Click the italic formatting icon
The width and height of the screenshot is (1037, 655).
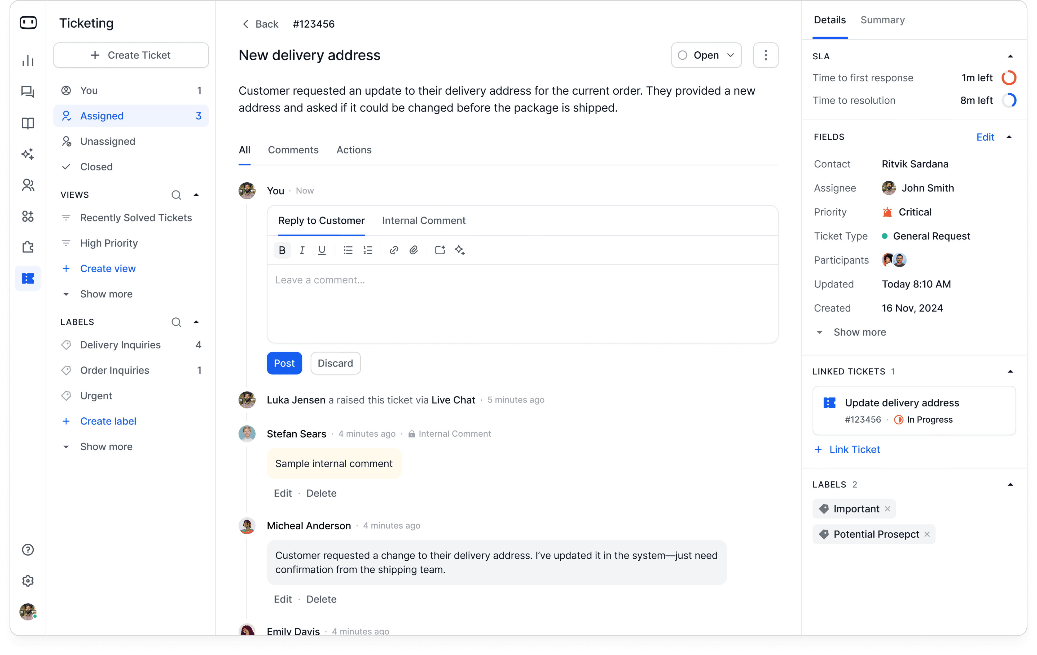click(x=302, y=250)
